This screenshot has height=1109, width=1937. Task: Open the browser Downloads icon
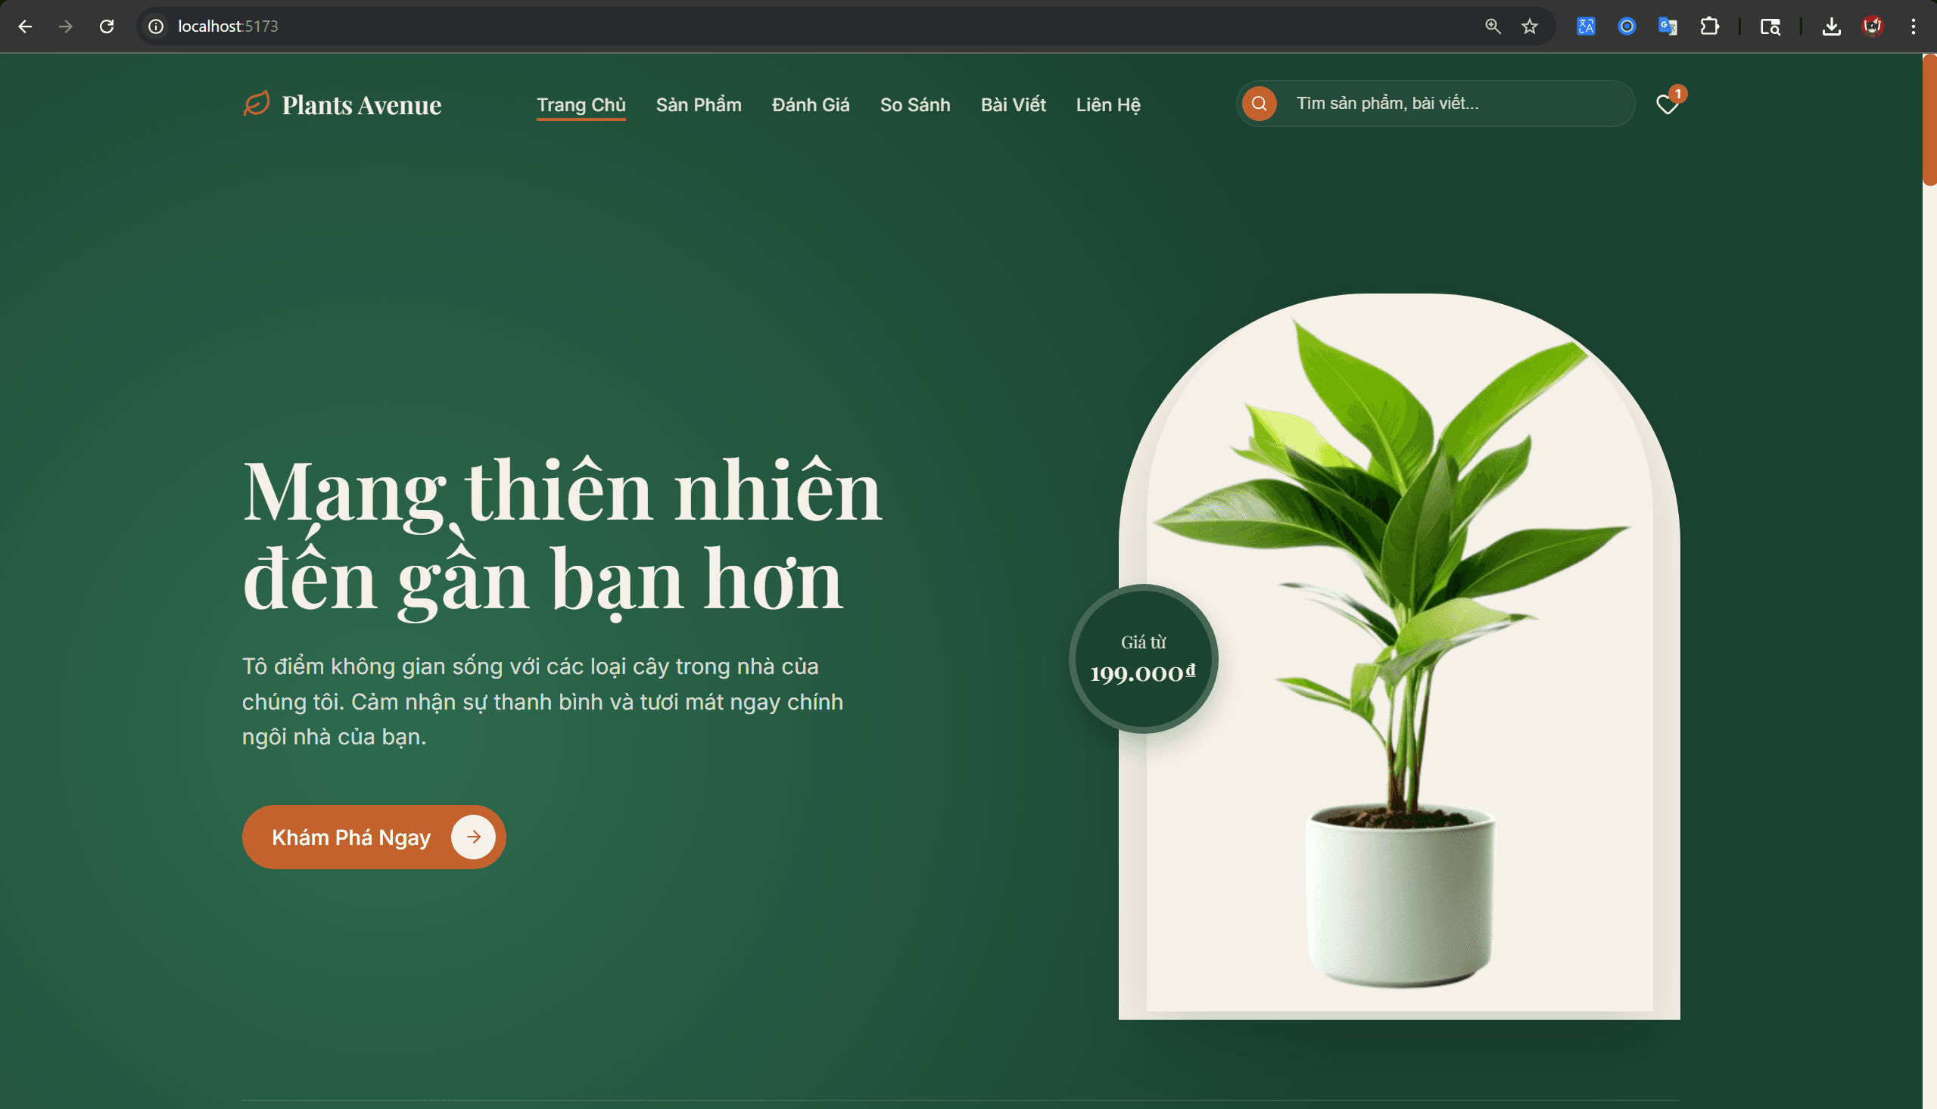(x=1832, y=26)
